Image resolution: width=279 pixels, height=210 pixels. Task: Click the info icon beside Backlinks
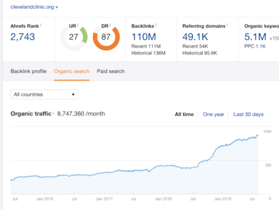click(x=156, y=25)
